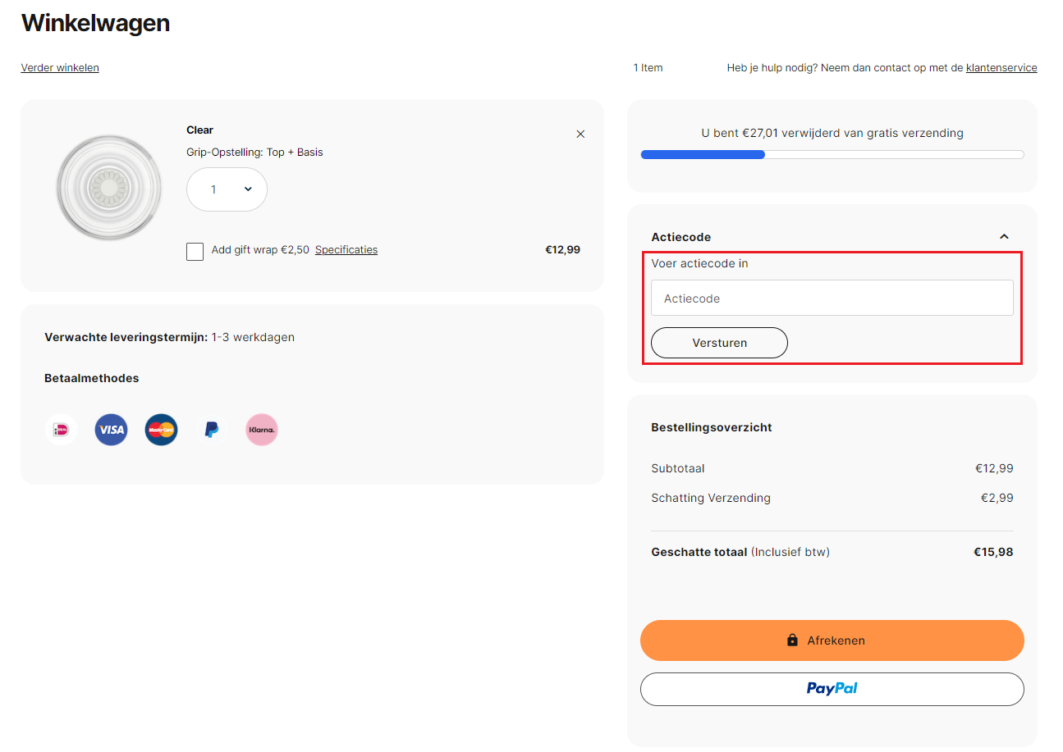Select the PayPal payment method icon
1063x752 pixels.
click(211, 429)
